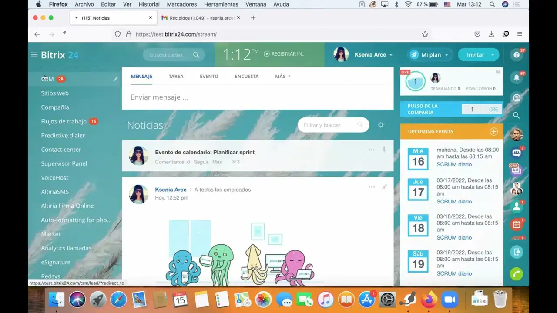
Task: Expand the arrow next to Invitar
Action: [492, 55]
